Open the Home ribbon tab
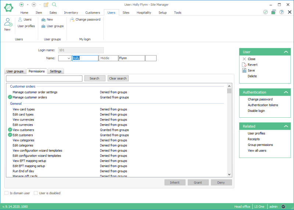This screenshot has height=210, width=294. pyautogui.click(x=24, y=12)
